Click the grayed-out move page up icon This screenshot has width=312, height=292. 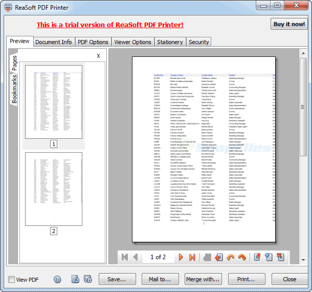coord(207,257)
